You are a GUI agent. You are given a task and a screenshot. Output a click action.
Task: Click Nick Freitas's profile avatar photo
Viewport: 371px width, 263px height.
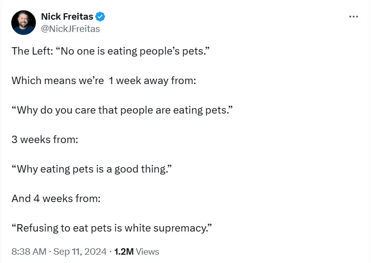coord(24,23)
